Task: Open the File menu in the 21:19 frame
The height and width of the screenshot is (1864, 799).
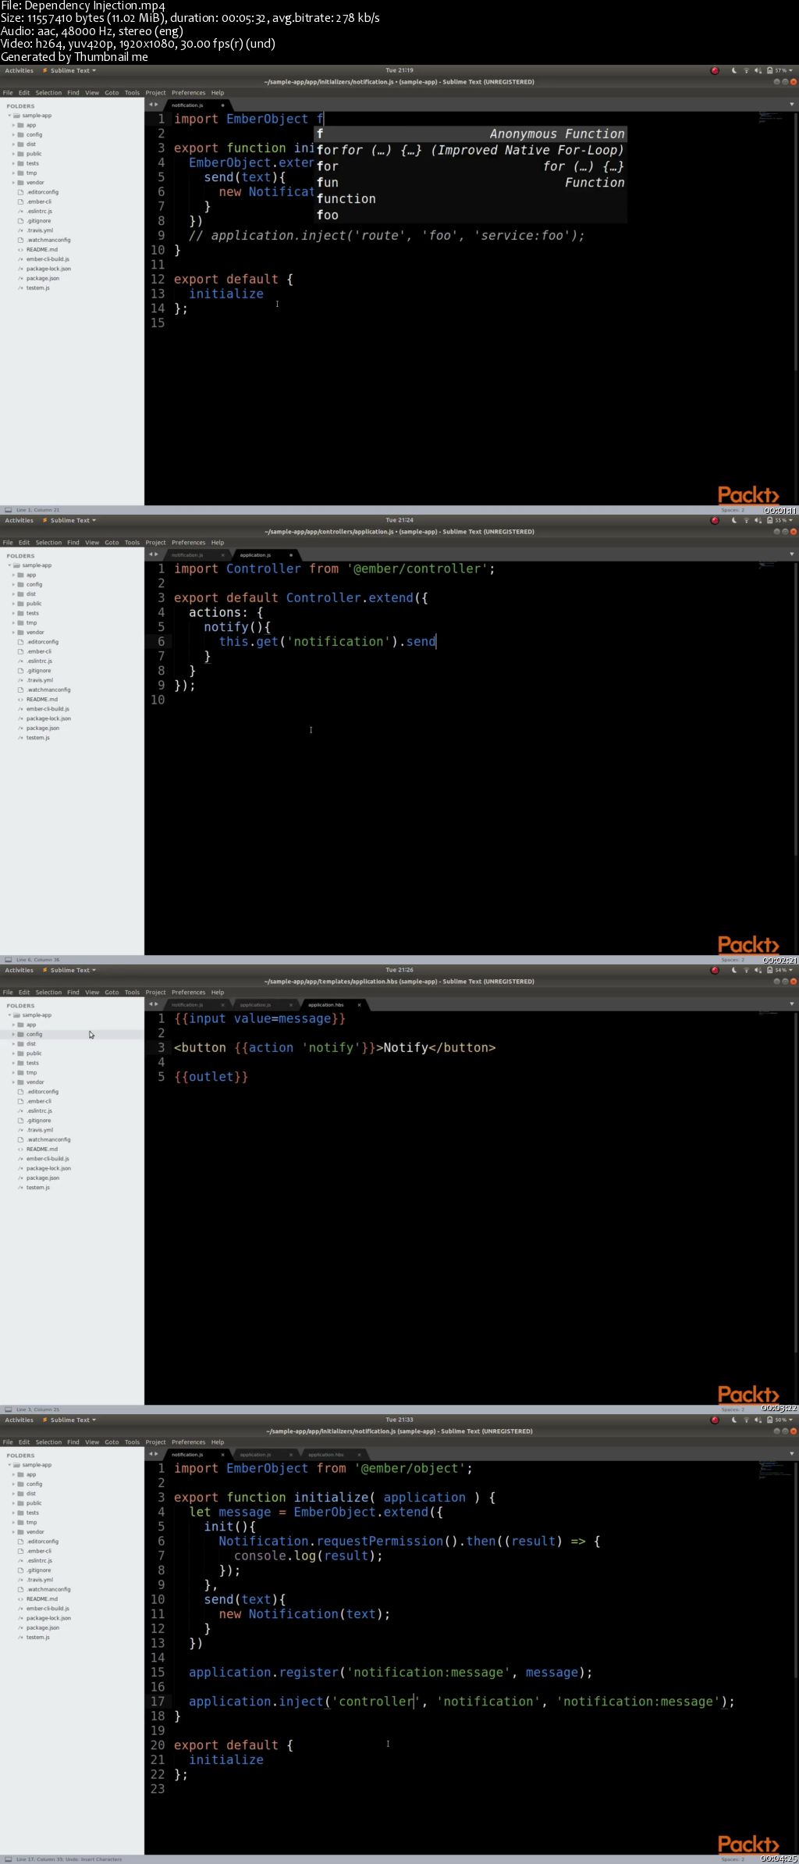Action: [x=8, y=93]
